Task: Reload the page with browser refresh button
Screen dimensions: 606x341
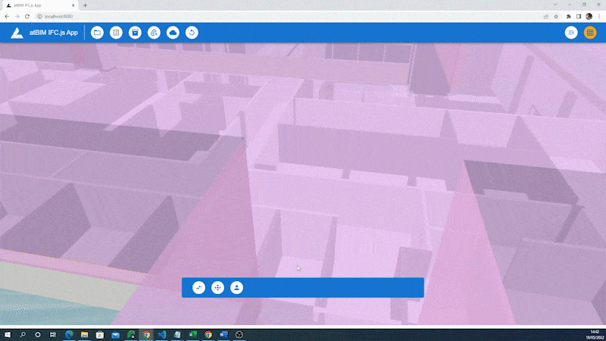Action: pyautogui.click(x=27, y=16)
